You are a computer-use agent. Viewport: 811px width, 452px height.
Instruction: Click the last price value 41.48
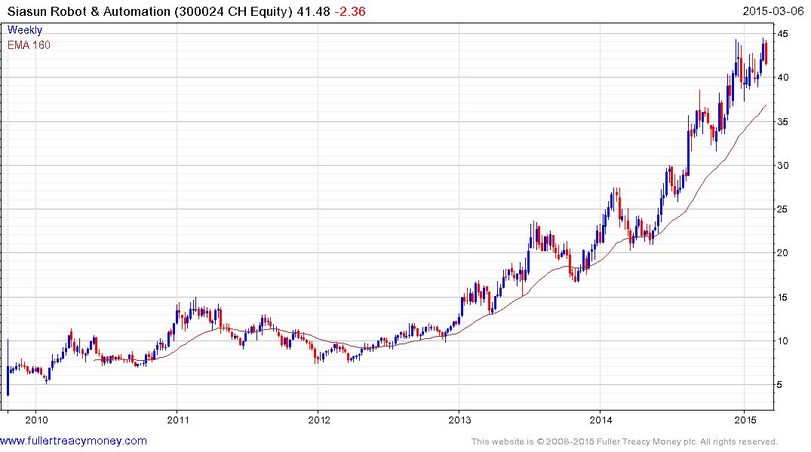(x=313, y=11)
